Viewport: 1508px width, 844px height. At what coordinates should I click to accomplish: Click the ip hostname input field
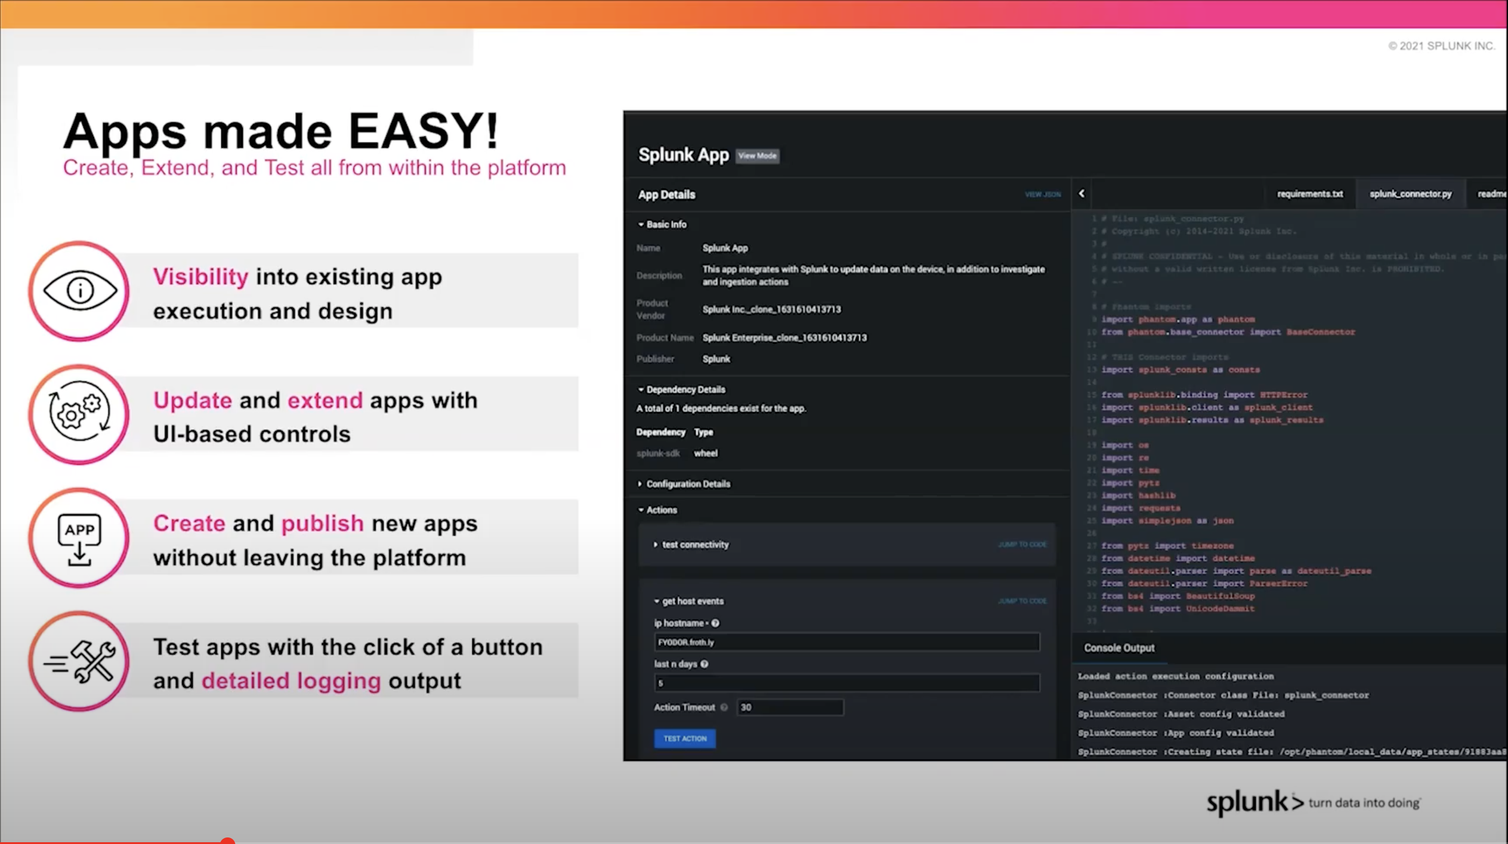coord(846,642)
